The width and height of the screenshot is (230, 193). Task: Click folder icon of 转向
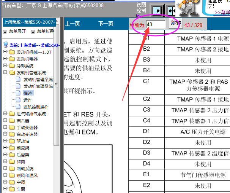[12, 161]
